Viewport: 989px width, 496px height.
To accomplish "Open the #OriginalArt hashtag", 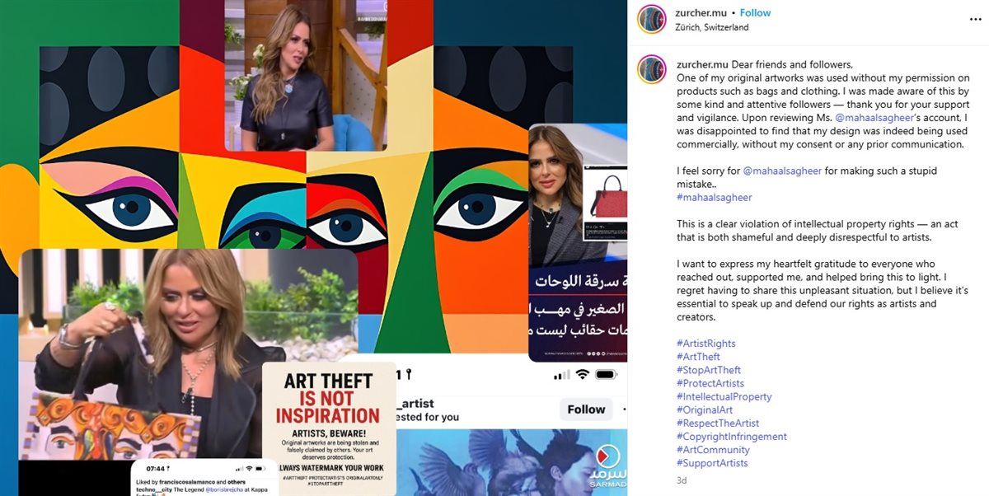I will (705, 410).
